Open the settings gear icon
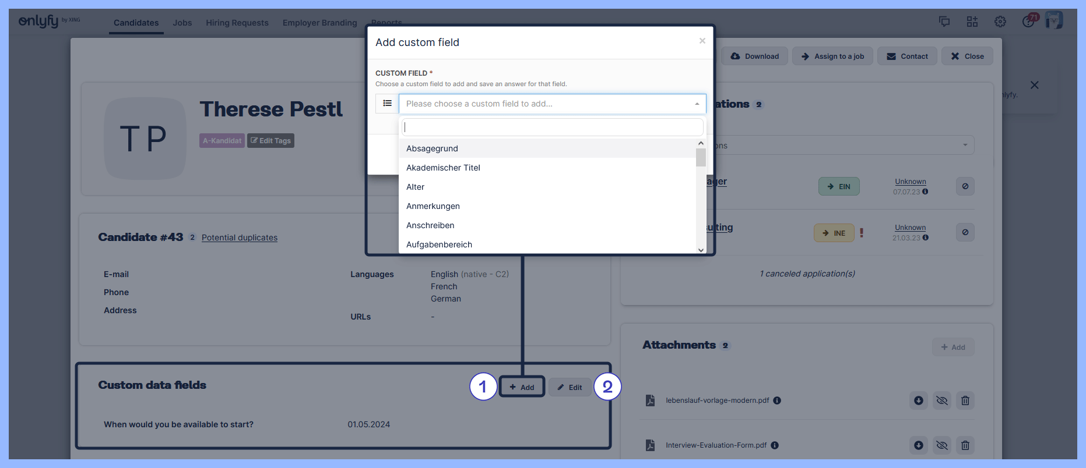The image size is (1086, 468). [x=1000, y=22]
